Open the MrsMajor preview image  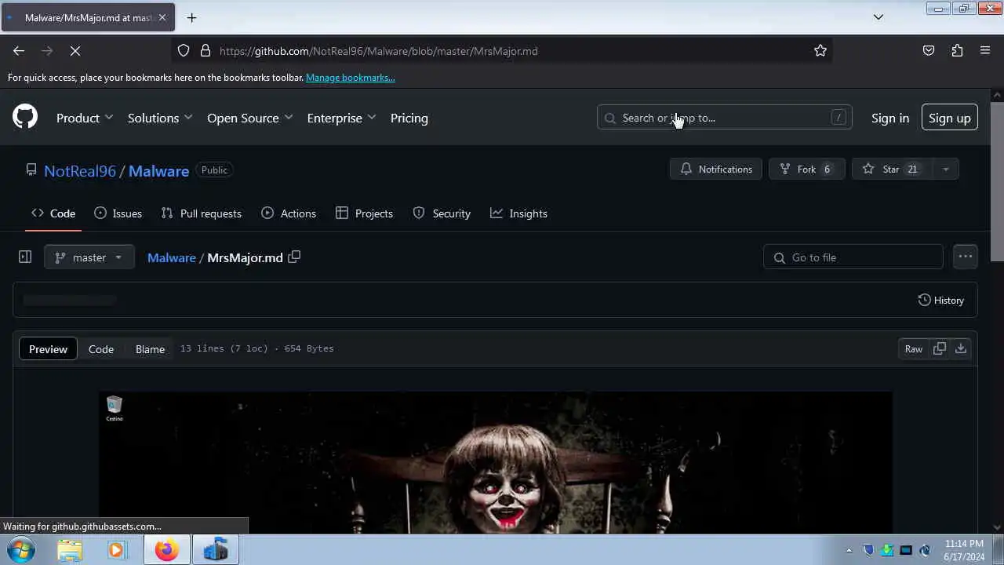pyautogui.click(x=495, y=463)
